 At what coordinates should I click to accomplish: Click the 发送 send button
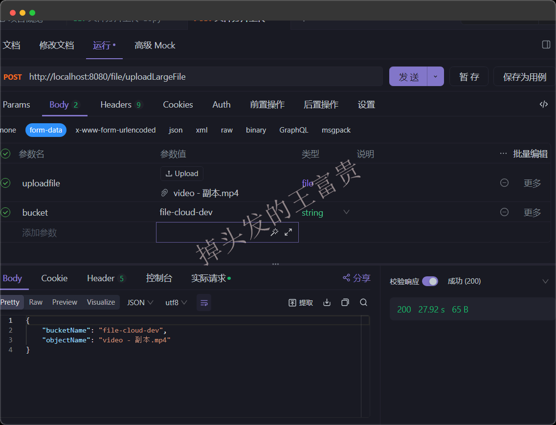(408, 76)
